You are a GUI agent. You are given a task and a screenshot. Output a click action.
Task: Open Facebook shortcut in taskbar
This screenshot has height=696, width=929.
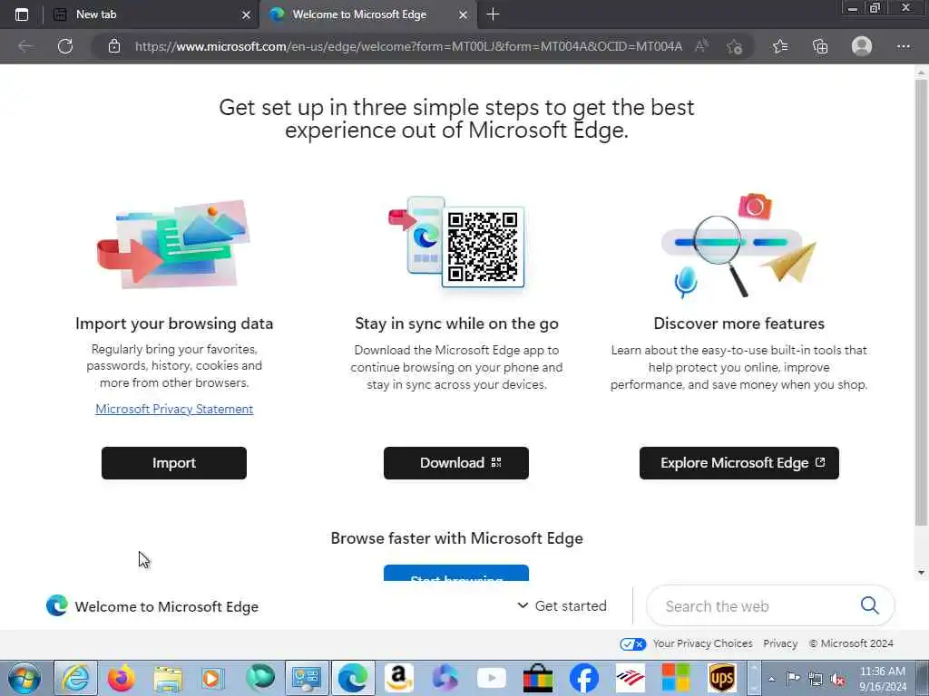point(583,678)
